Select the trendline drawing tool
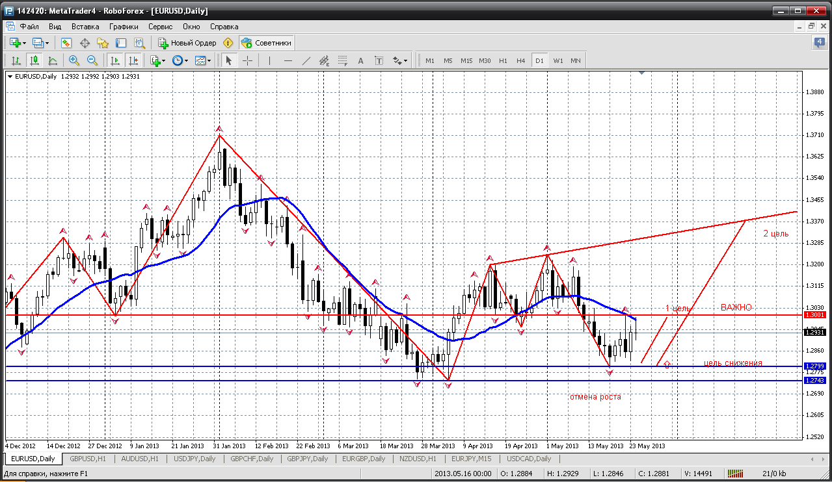The image size is (832, 482). coord(306,60)
